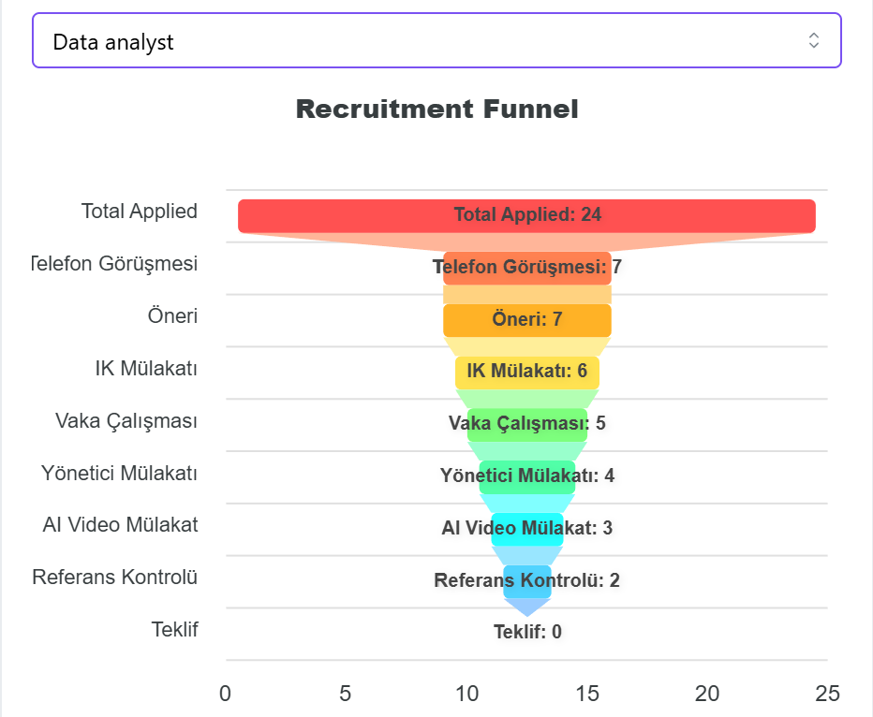Click inside the Data analyst combo box field
873x717 pixels.
coord(375,40)
